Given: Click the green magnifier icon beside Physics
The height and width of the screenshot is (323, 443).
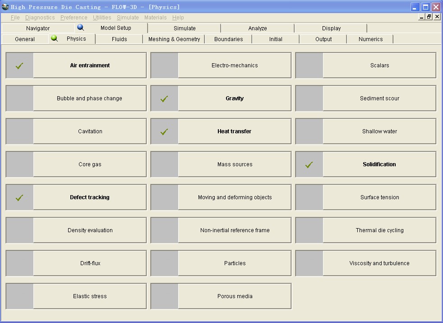Looking at the screenshot, I should (x=54, y=38).
